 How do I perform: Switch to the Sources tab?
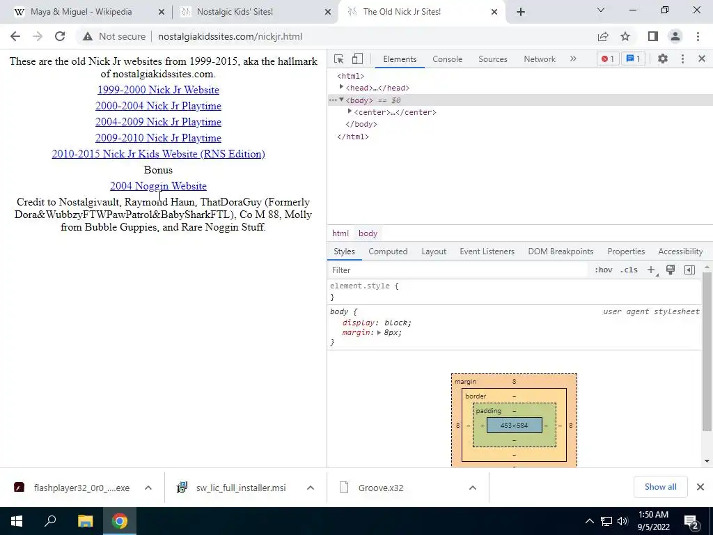(x=492, y=59)
